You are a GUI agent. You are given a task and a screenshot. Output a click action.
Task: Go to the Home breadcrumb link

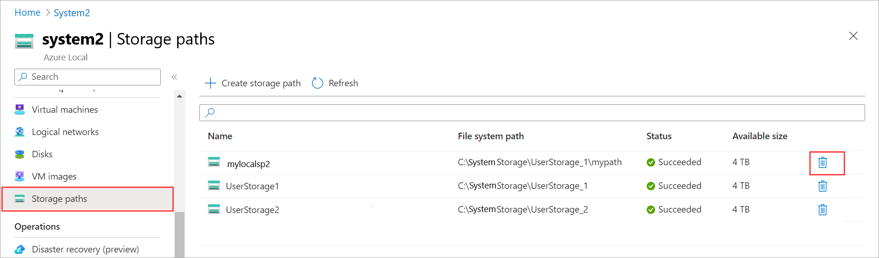tap(27, 13)
